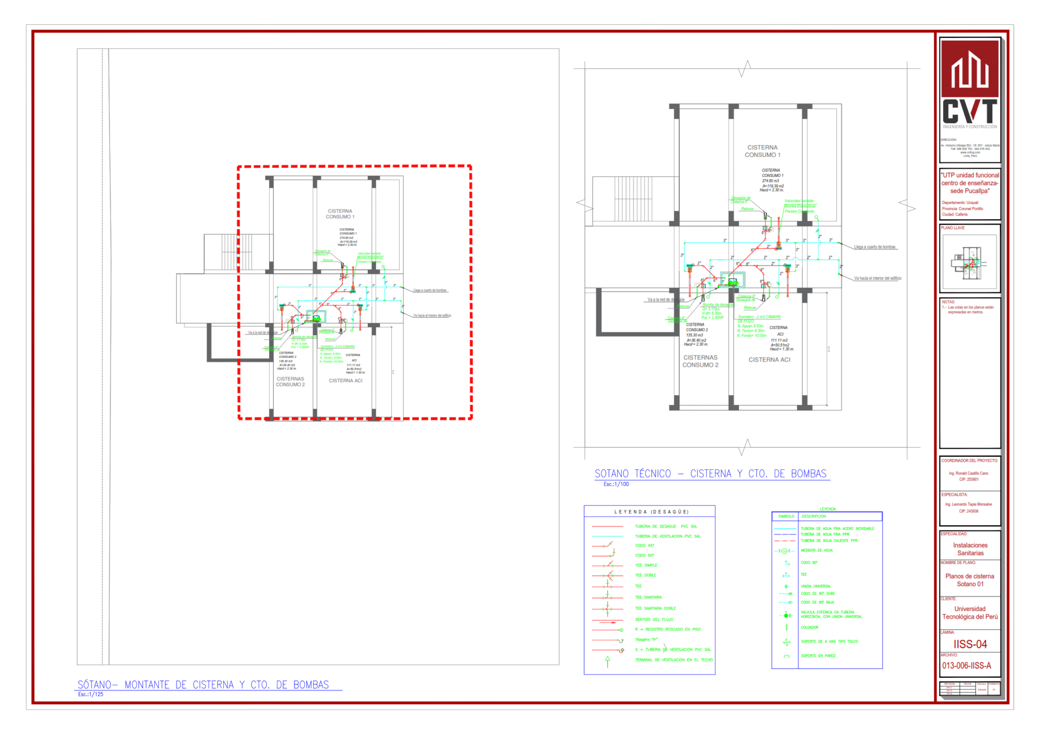This screenshot has width=1040, height=734.
Task: Click the Válvula Esférica legend symbol
Action: point(786,615)
